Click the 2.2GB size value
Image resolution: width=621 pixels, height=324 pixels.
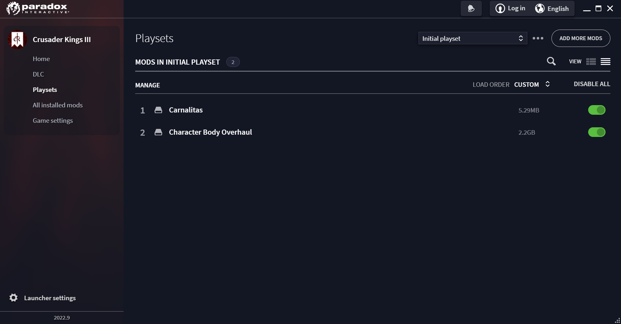(527, 132)
